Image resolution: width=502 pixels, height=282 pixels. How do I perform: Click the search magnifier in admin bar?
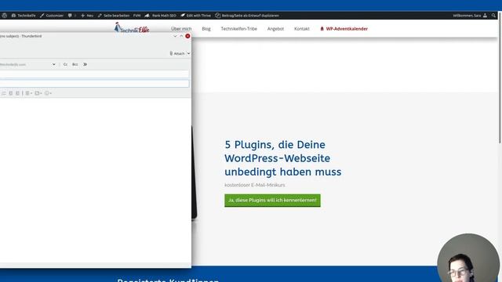click(493, 16)
